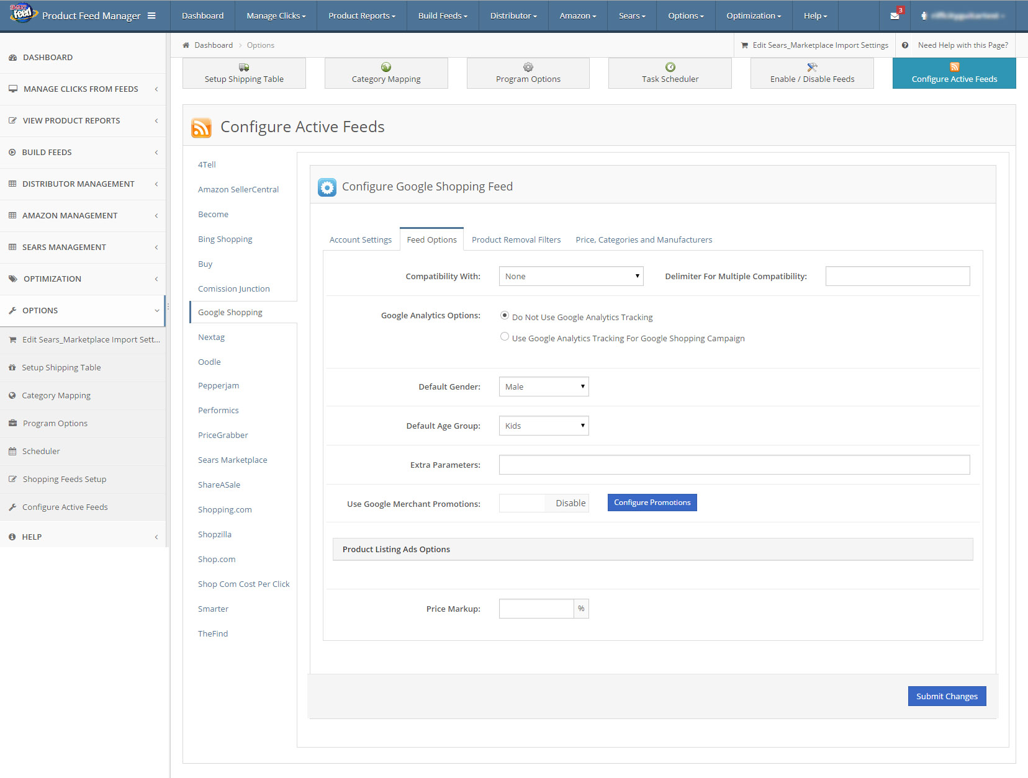Click the info icon next to Help in sidebar

(12, 537)
